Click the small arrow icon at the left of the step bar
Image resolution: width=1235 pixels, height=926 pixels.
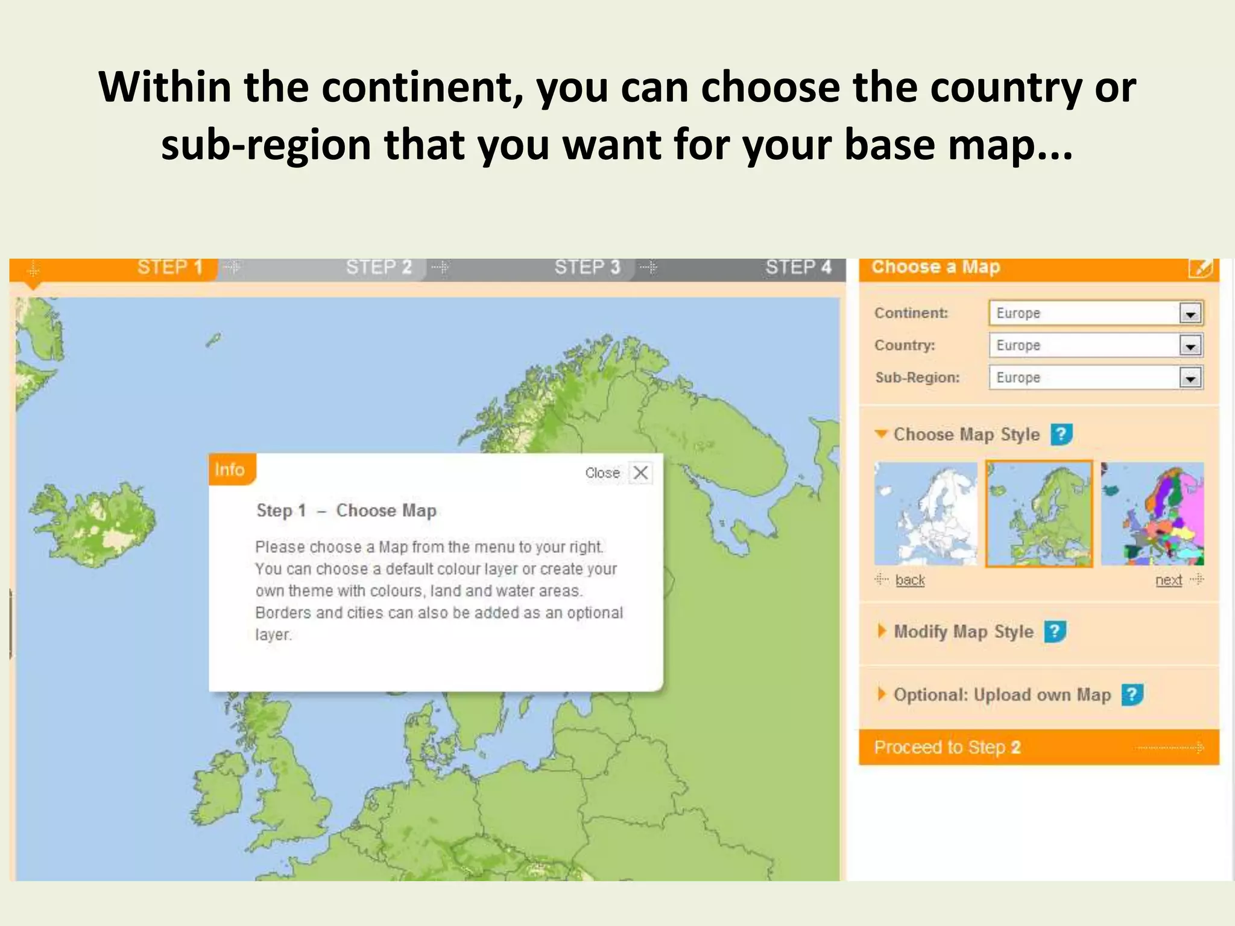tap(33, 269)
